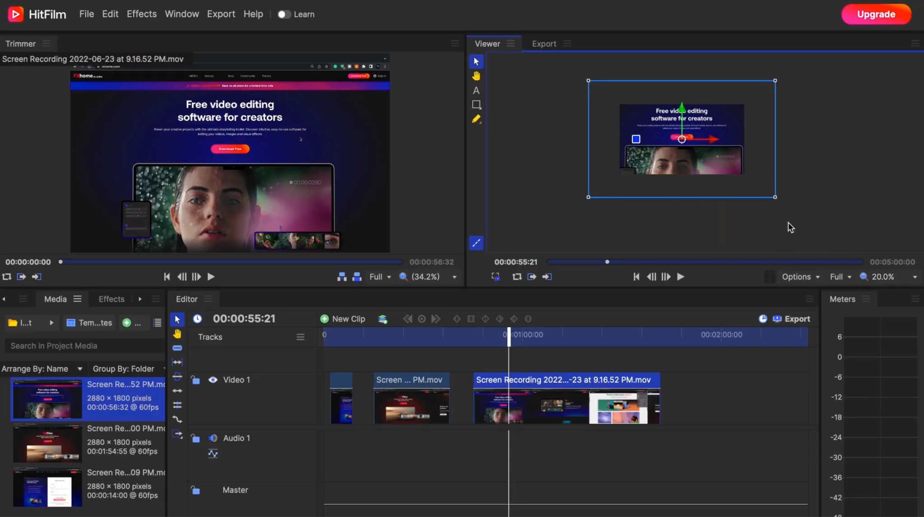Mute the Audio 1 track speaker

tap(212, 438)
